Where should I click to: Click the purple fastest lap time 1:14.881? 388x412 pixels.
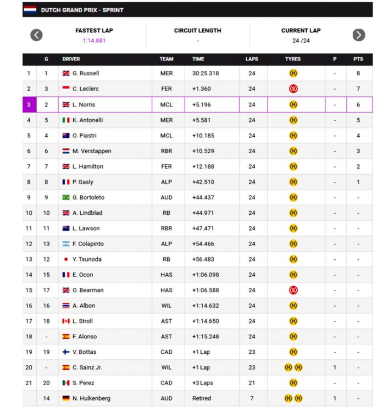click(x=94, y=41)
